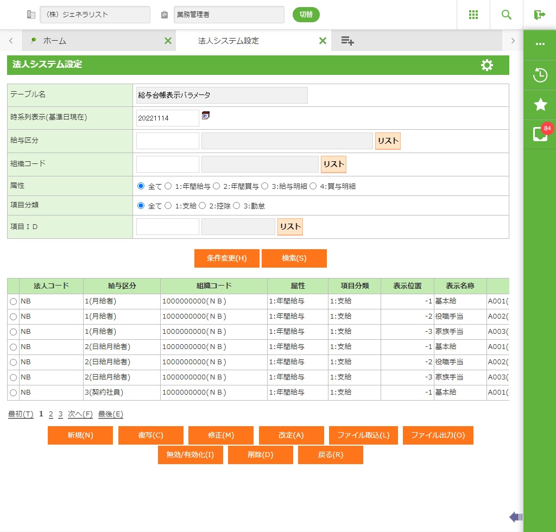The height and width of the screenshot is (532, 556).
Task: Click the settings gear icon
Action: (x=487, y=65)
